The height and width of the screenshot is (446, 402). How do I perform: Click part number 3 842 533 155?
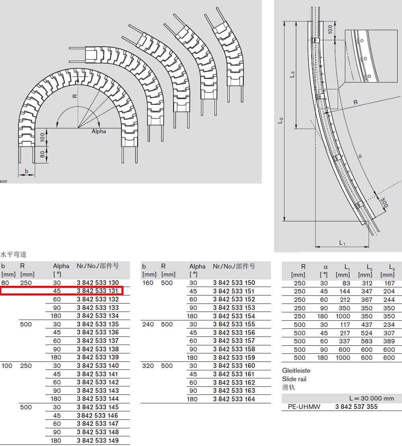(234, 324)
